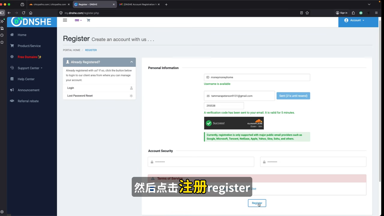Click the verification code field
The width and height of the screenshot is (384, 216).
224,106
